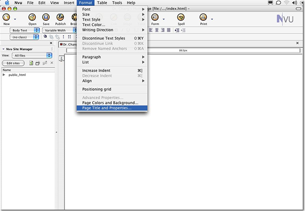The image size is (305, 211).
Task: Click the rename pencil icon
Action: pos(45,63)
